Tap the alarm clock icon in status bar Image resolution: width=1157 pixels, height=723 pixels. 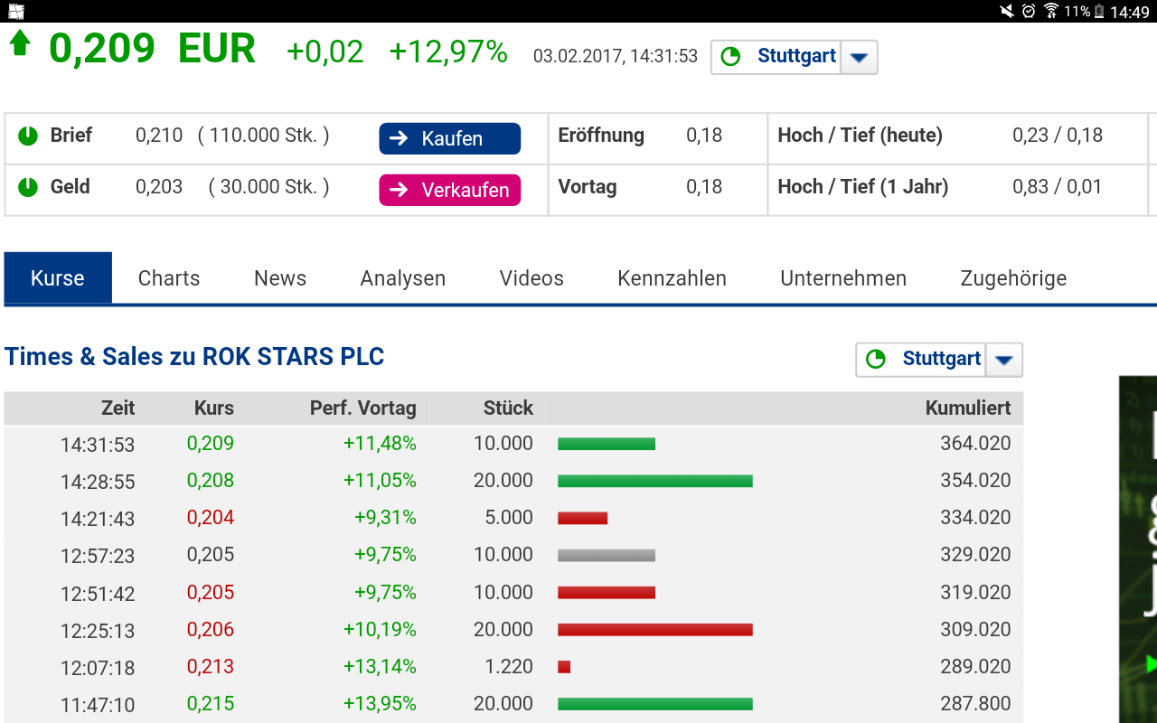[x=1029, y=11]
